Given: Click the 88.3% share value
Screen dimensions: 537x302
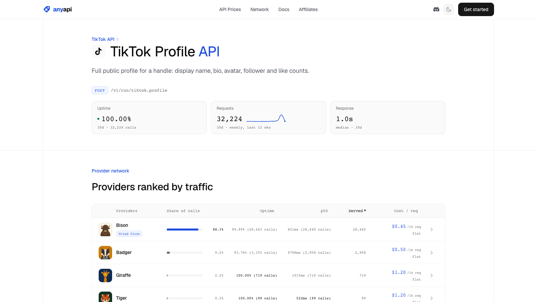Looking at the screenshot, I should click(x=218, y=230).
